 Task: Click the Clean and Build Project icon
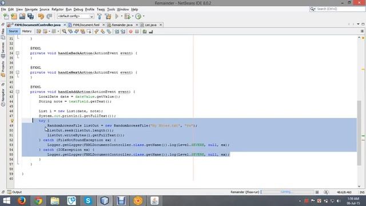click(x=108, y=17)
